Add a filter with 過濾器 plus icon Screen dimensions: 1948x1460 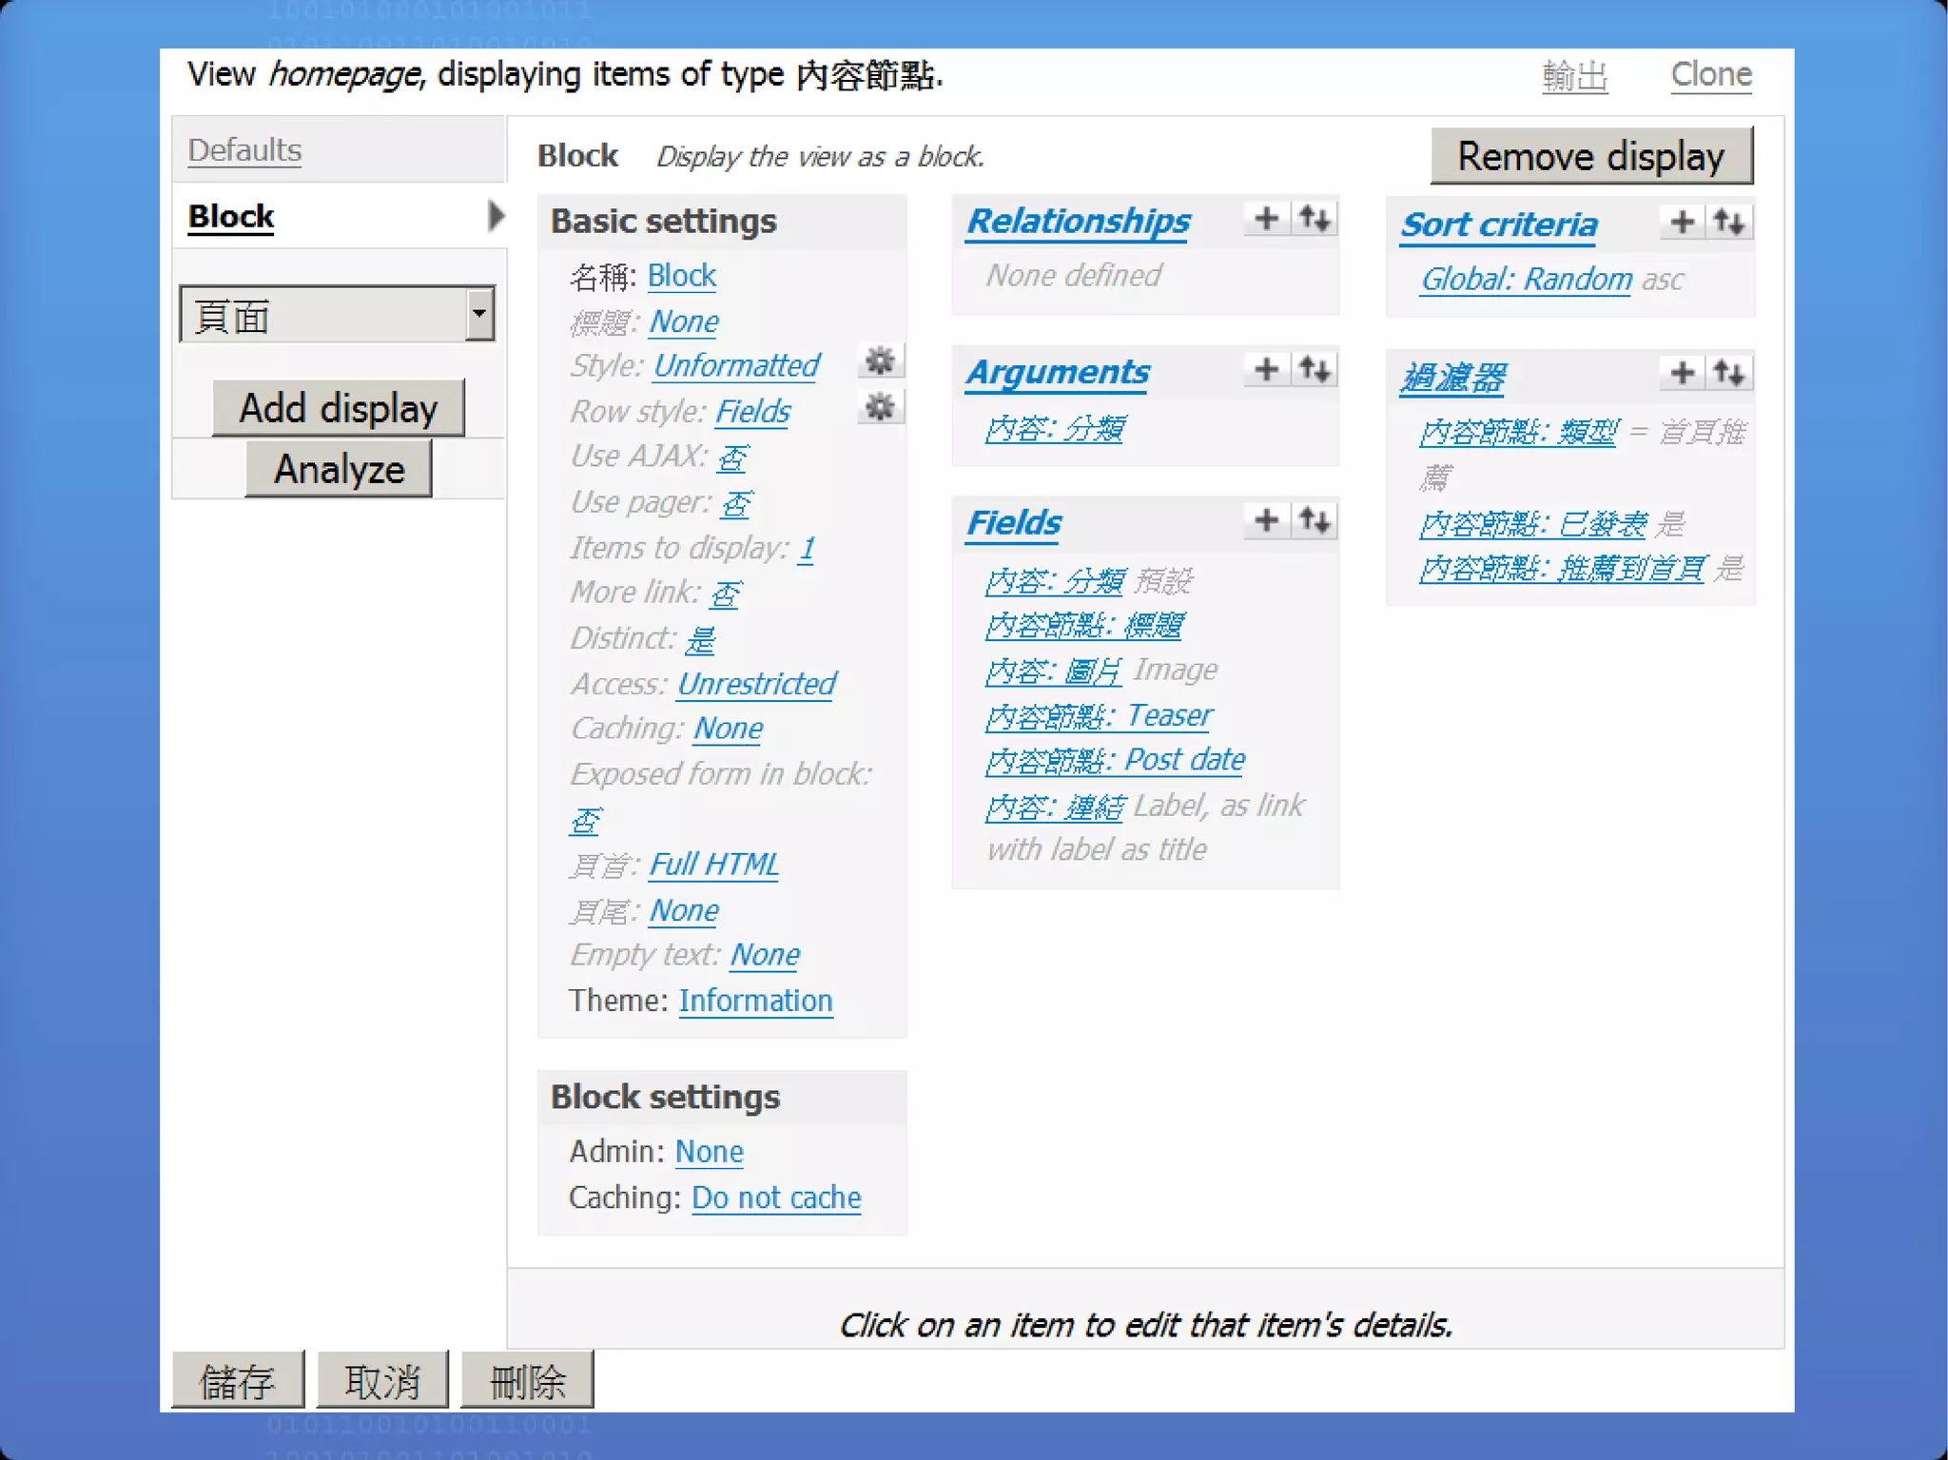click(1682, 373)
